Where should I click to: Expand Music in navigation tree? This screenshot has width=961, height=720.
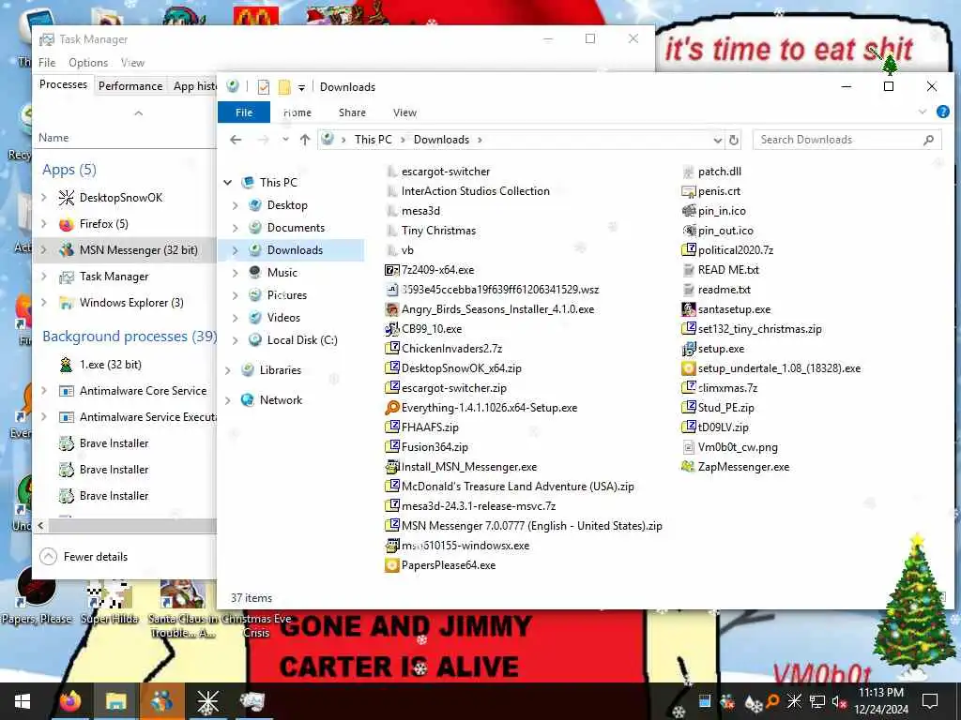point(235,273)
